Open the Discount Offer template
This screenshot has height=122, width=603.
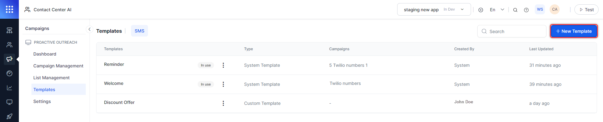point(119,102)
